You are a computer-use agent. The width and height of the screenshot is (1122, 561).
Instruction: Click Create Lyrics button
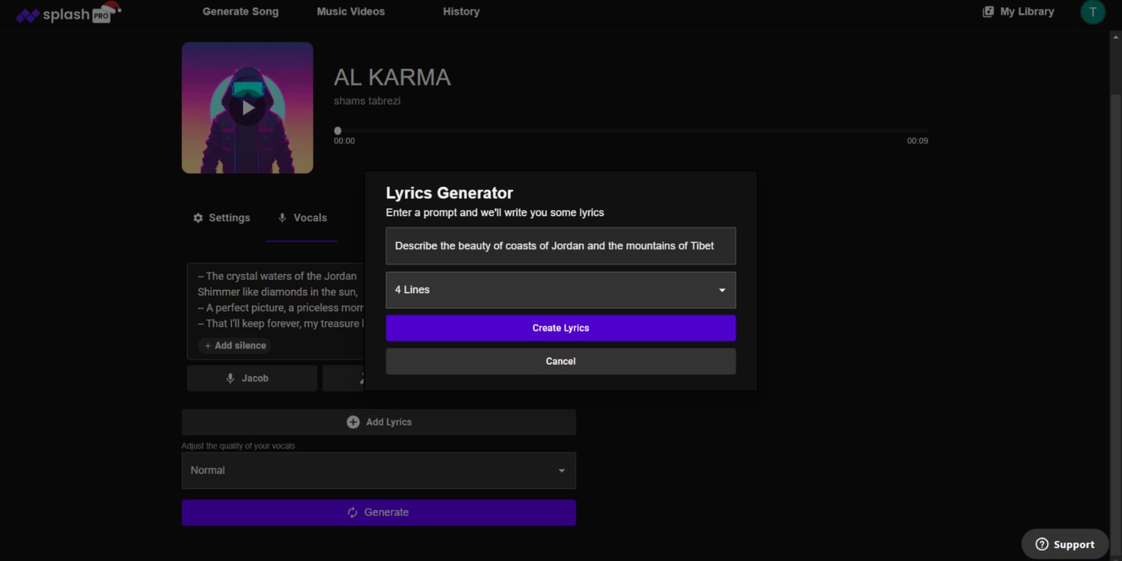tap(560, 328)
